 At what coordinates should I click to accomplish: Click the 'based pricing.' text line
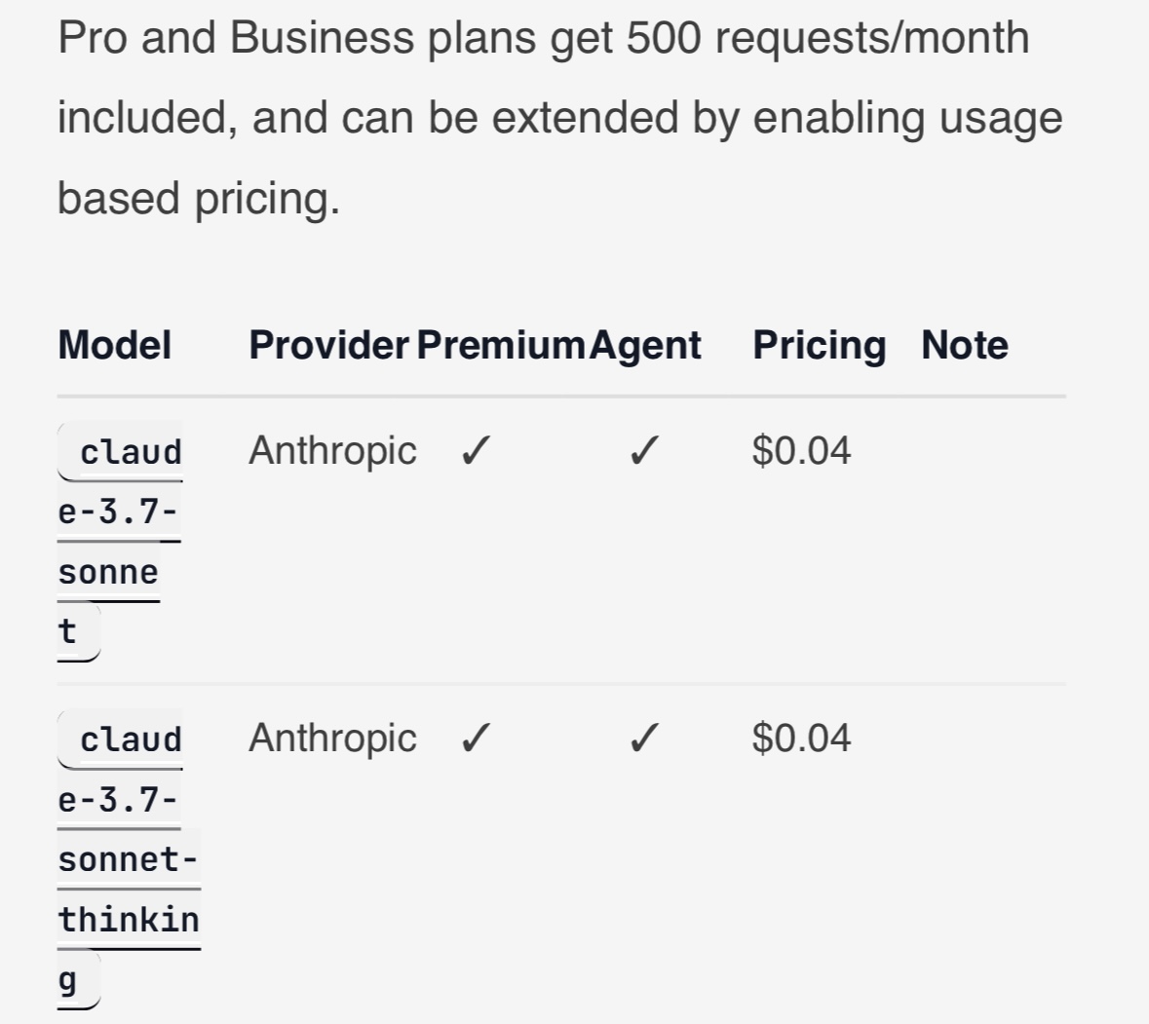coord(200,199)
